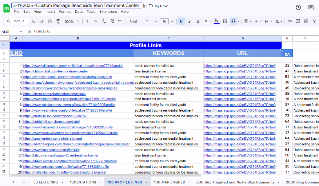This screenshot has width=319, height=186.
Task: Apply currency format dollar icon
Action: 87,21
